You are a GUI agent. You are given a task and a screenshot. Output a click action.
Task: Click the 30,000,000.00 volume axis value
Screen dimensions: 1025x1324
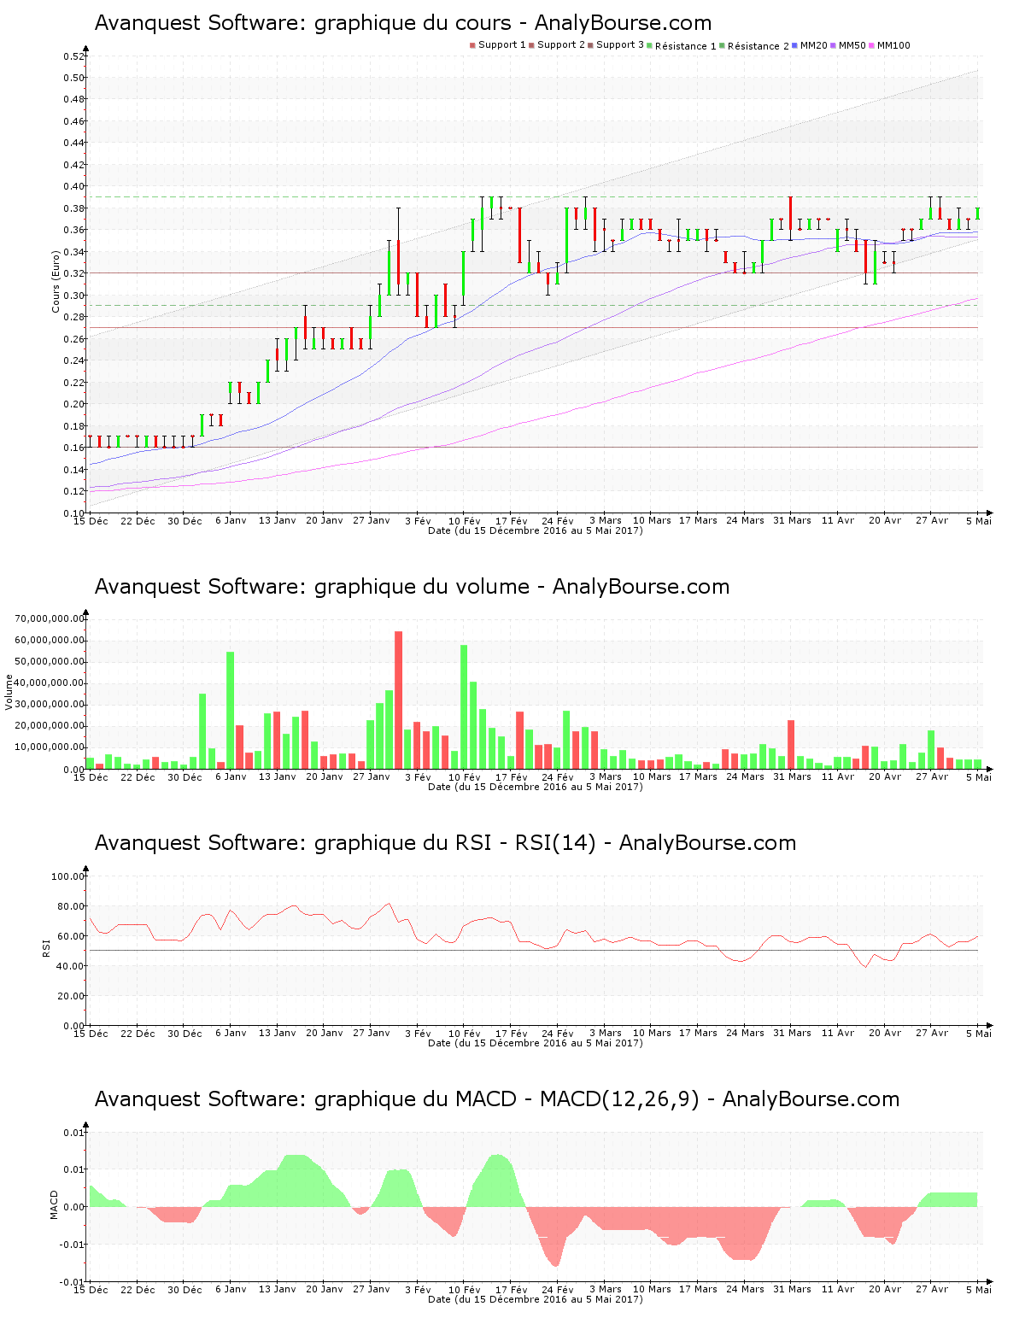50,705
